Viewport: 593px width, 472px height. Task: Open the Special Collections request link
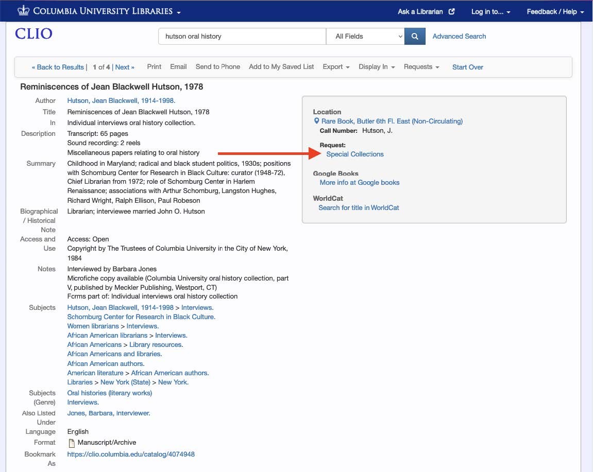(x=354, y=154)
